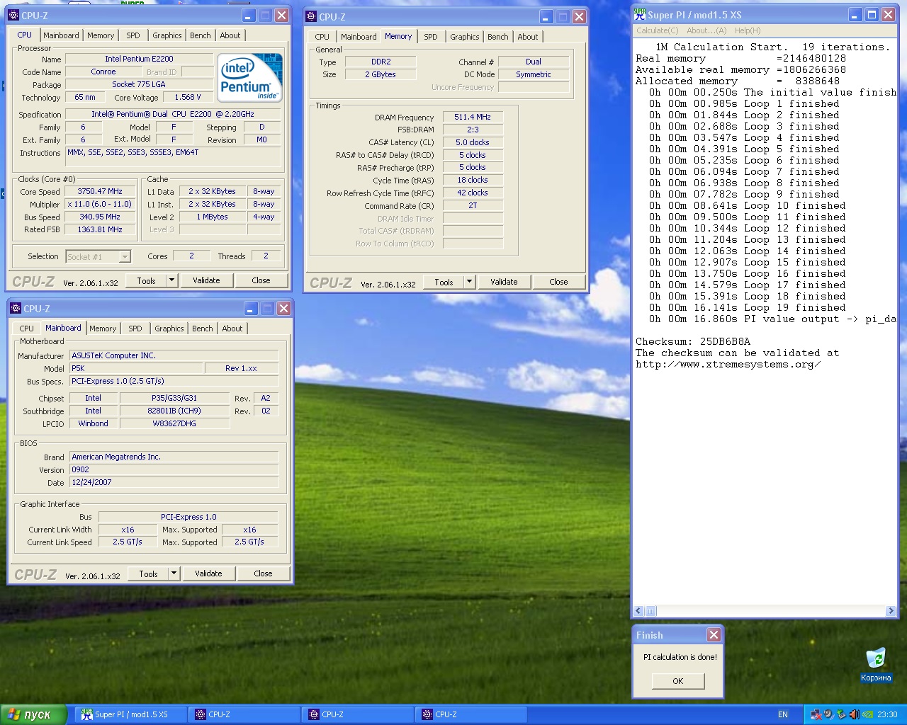
Task: Click Close in the CPU-Z window showing Graphic Interface
Action: click(263, 573)
